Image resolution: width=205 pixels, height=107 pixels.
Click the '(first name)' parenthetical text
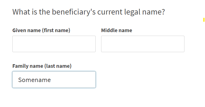[56, 30]
